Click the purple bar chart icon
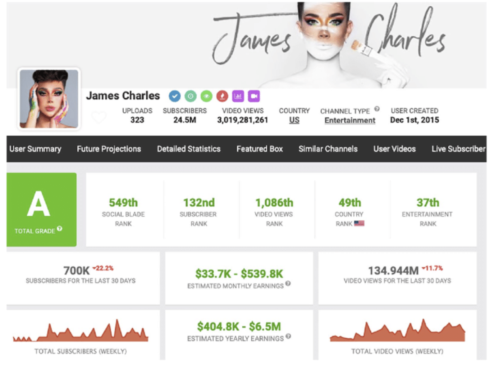This screenshot has width=494, height=366. coord(238,96)
